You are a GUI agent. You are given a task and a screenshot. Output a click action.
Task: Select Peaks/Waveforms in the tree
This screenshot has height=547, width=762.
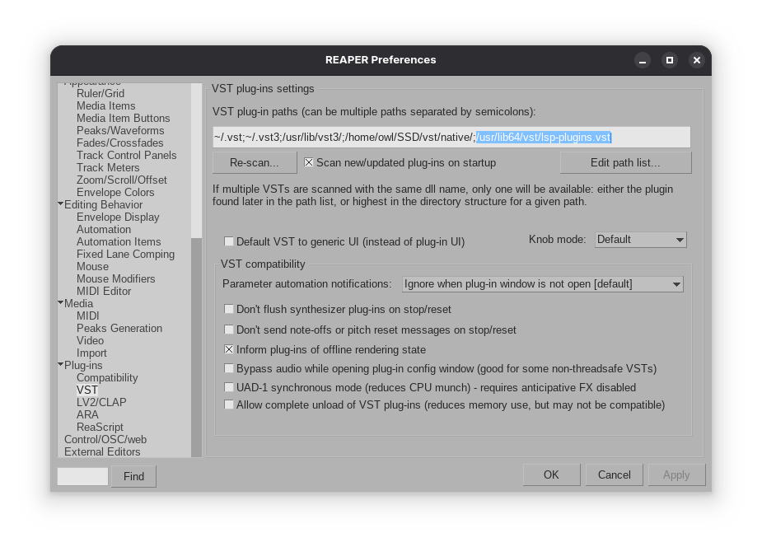120,131
